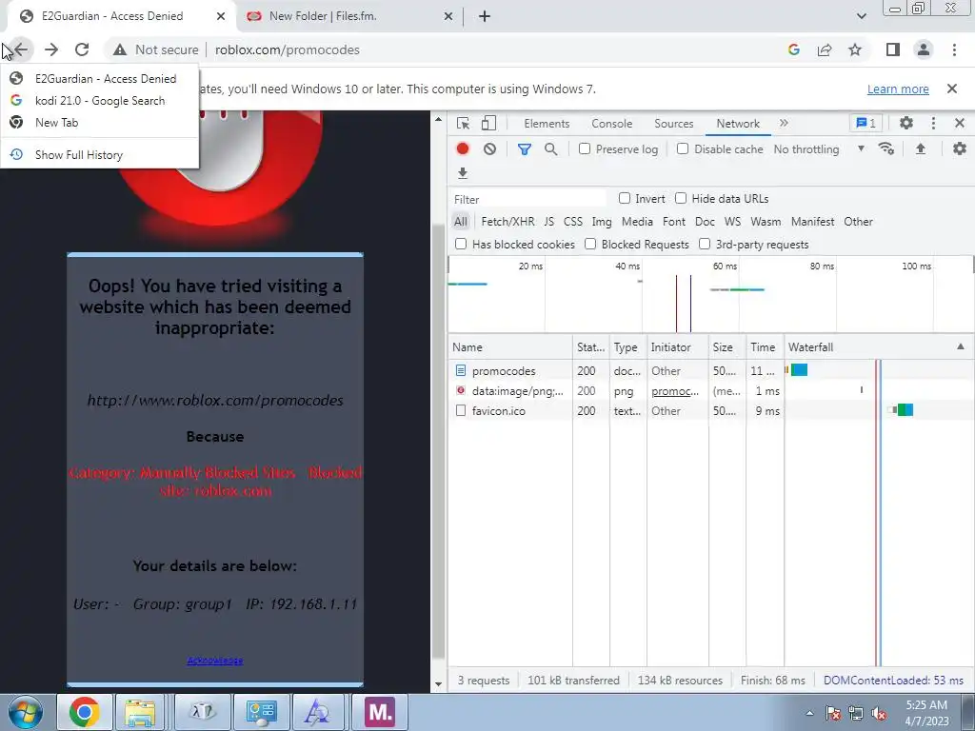Enable Preserve log checkbox
Viewport: 975px width, 731px height.
(585, 148)
